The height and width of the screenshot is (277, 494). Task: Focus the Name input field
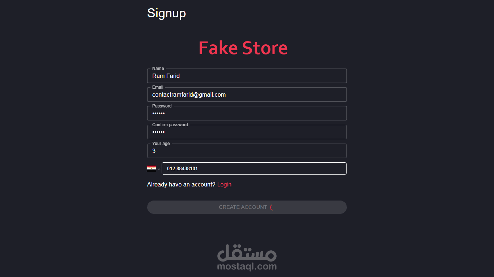coord(247,76)
